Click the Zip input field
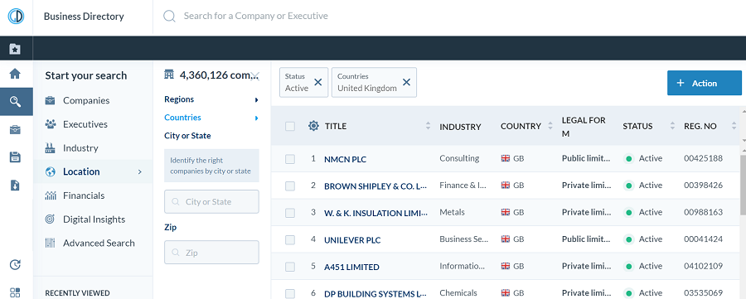 click(211, 252)
